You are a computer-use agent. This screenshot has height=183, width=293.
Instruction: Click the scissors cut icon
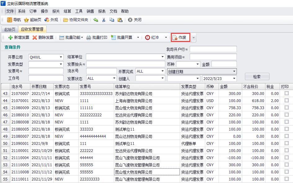[104, 20]
